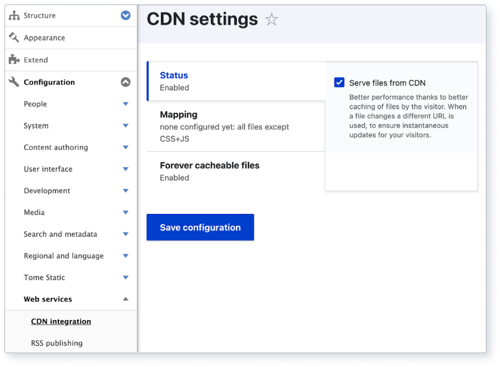This screenshot has height=367, width=500.
Task: Expand the Content authoring menu
Action: 125,147
